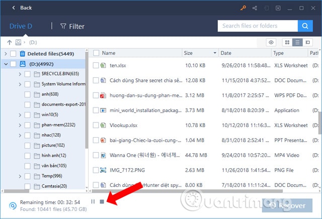This screenshot has width=322, height=219.
Task: Select the Deleted files checkbox
Action: click(13, 54)
